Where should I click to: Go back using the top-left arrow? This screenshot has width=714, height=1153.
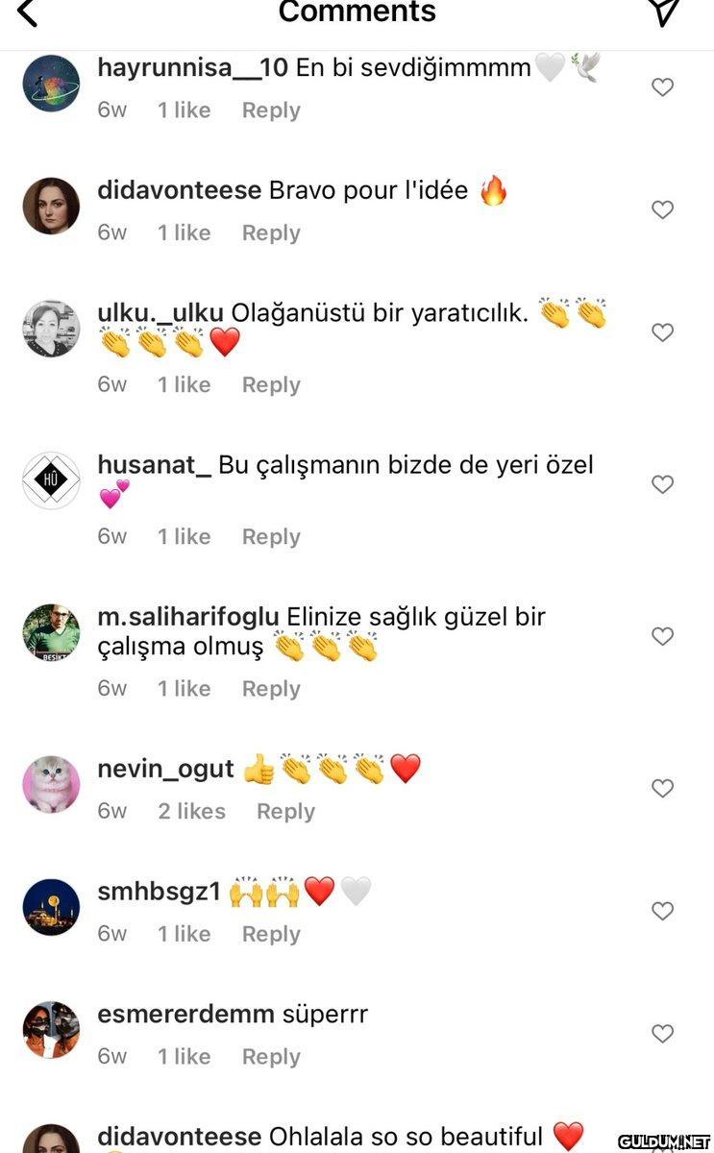point(28,12)
